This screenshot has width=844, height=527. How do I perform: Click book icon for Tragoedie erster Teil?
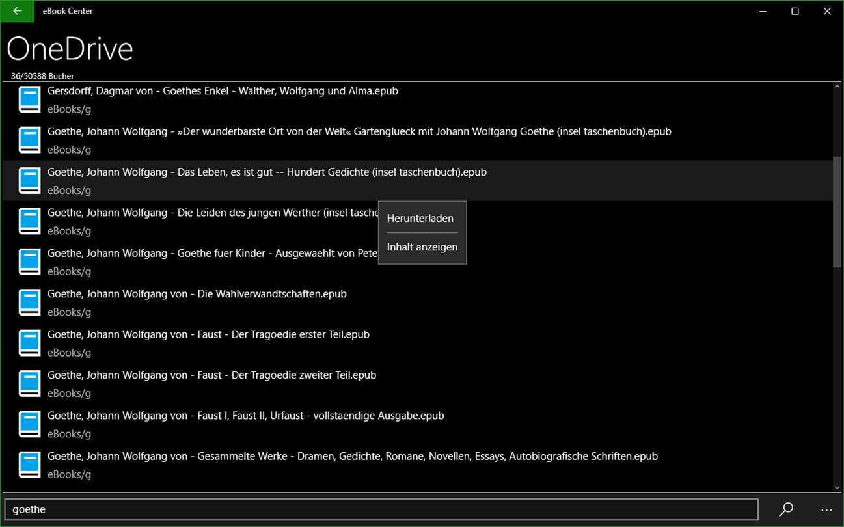coord(29,343)
